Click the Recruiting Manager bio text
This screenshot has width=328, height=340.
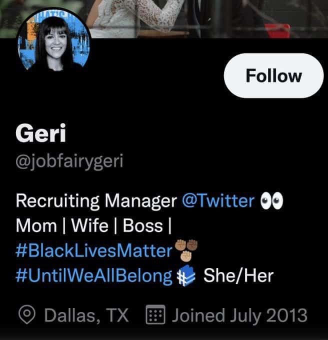coord(96,201)
